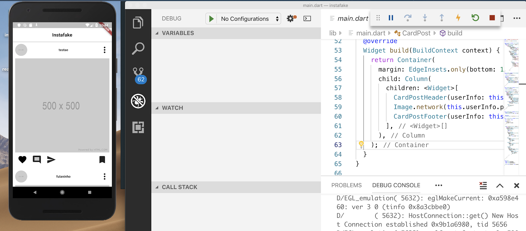
Task: Open the editor's more actions ellipsis menu
Action: (517, 18)
